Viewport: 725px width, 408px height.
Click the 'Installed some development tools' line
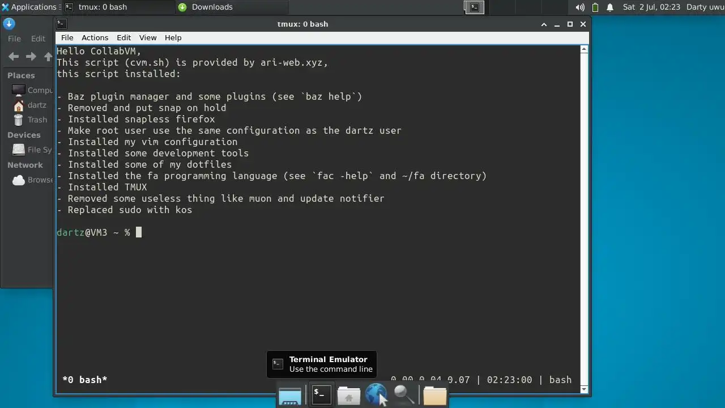coord(152,153)
